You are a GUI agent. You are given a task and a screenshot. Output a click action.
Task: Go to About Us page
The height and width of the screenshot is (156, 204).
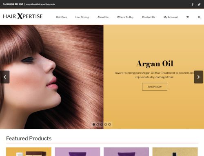[x=103, y=17]
